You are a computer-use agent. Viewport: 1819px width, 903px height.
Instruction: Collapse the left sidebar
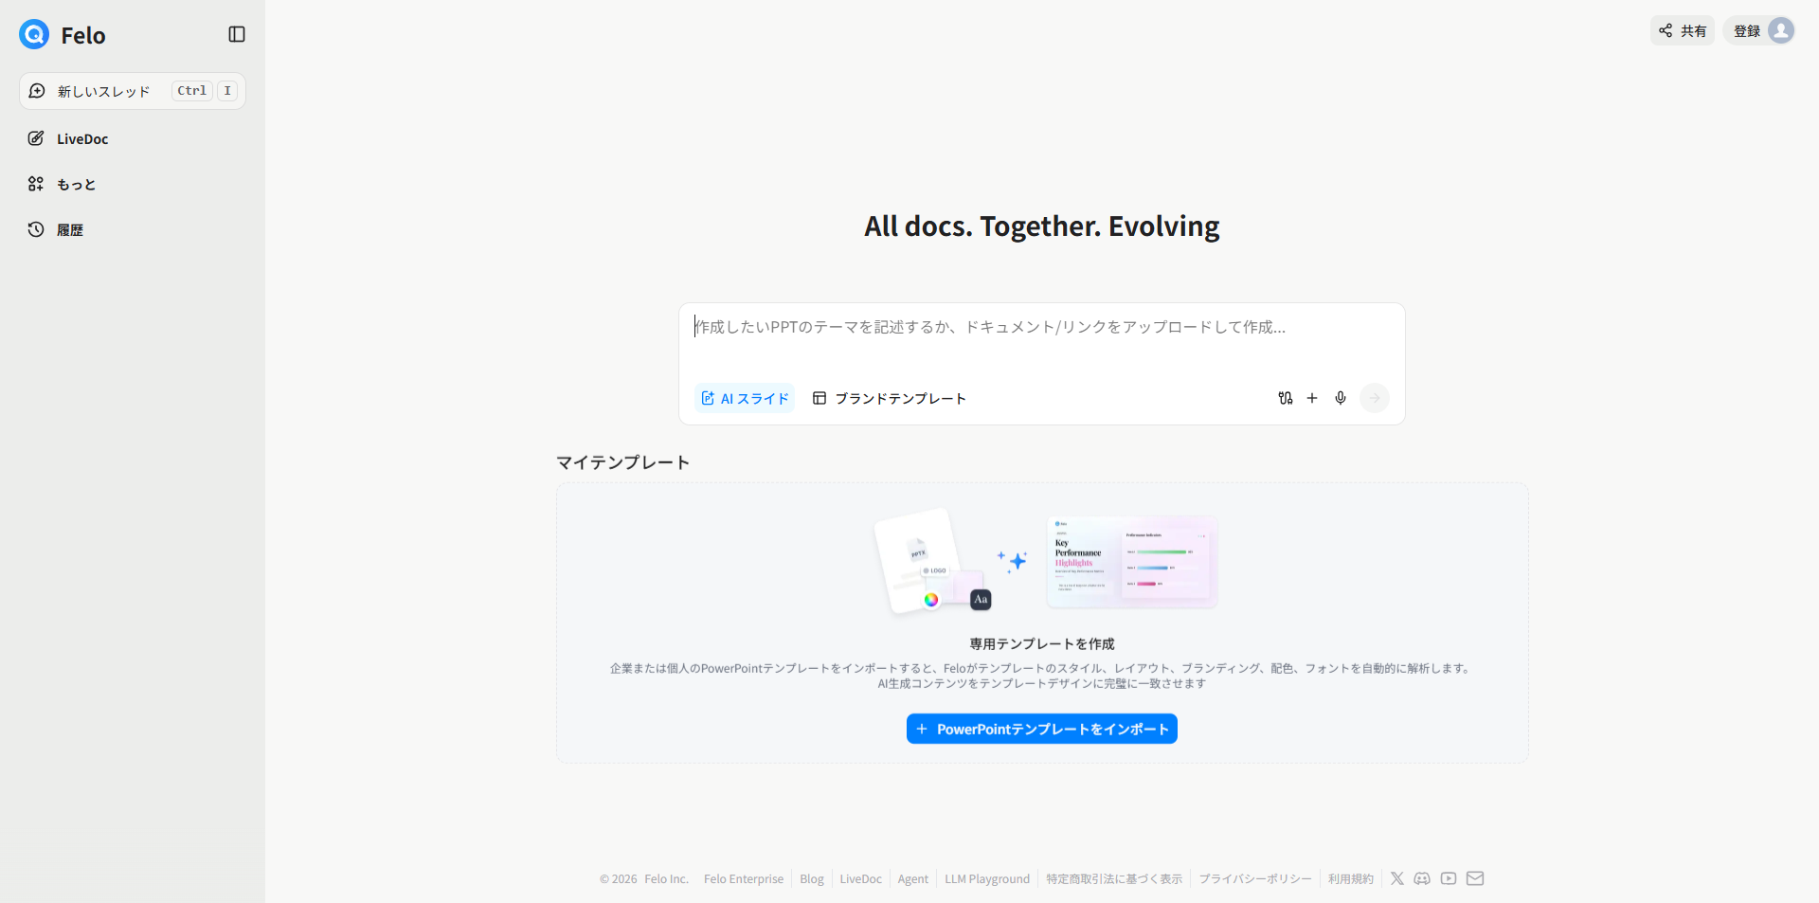pos(236,33)
